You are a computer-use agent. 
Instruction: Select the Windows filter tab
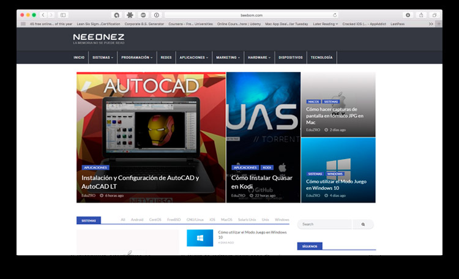click(x=282, y=220)
